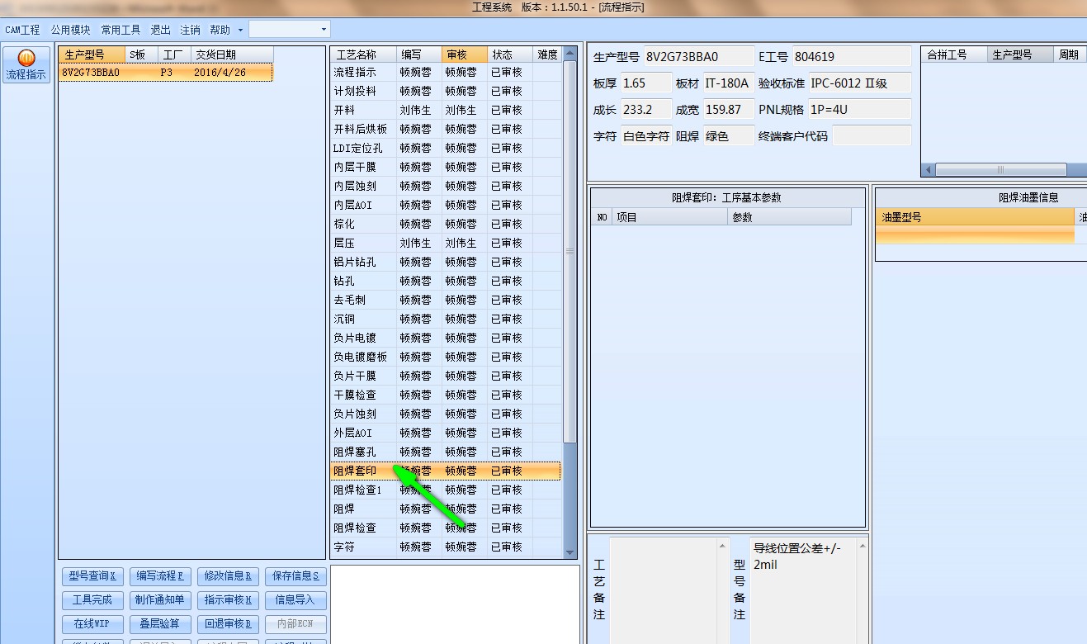The image size is (1087, 644).
Task: Open the 公用模块 menu
Action: click(70, 30)
